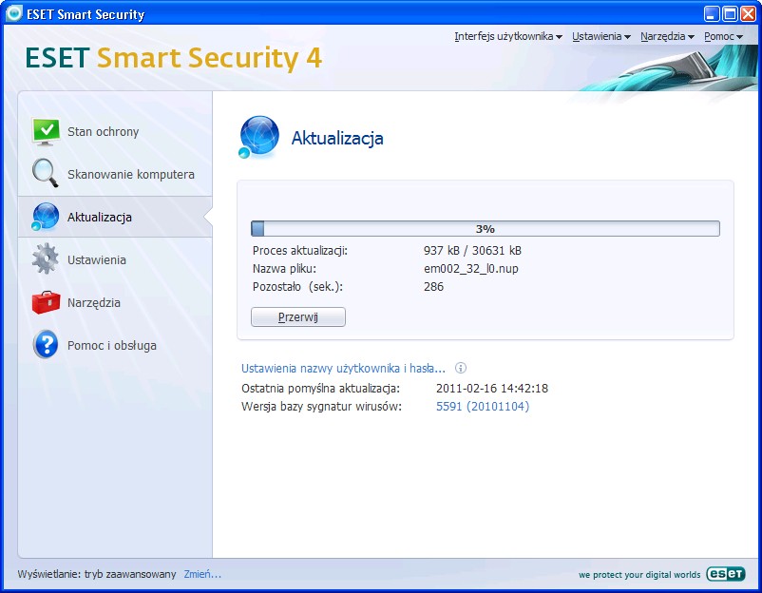Open Ustawienia nazwy użytkownika i hasła link
Screen dimensions: 762x593
[343, 369]
